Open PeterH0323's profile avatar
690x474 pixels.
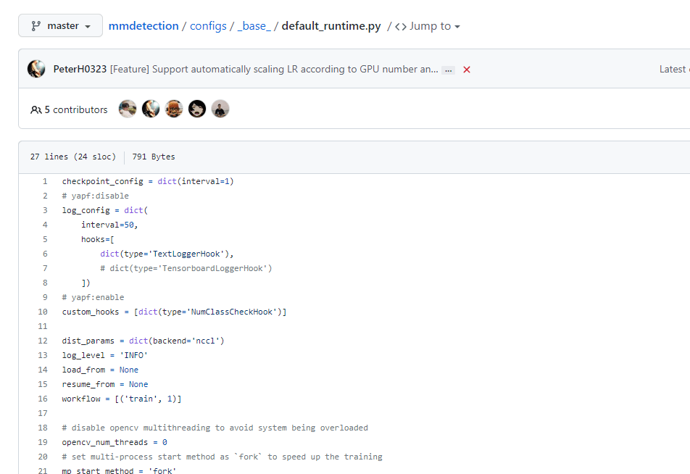coord(36,68)
